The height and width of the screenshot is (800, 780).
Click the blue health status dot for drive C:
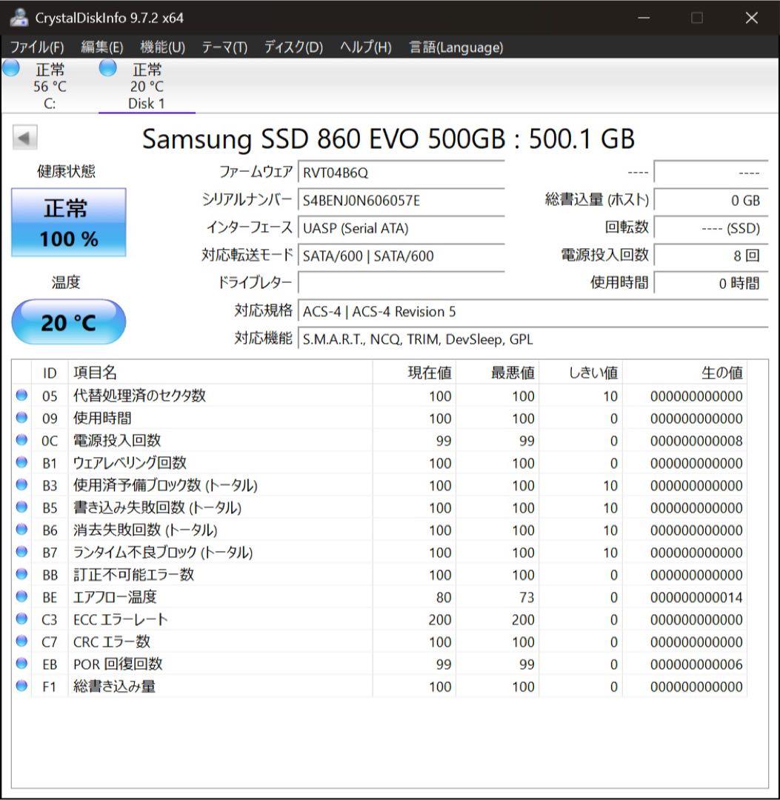tap(10, 67)
